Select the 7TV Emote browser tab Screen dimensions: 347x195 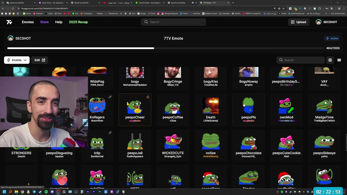coord(214,3)
